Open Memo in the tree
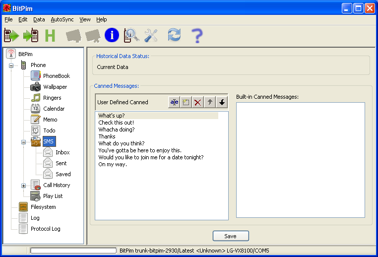The height and width of the screenshot is (257, 378). pos(50,120)
